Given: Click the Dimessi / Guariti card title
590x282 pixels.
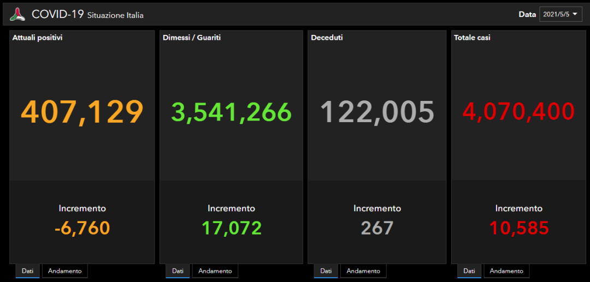Looking at the screenshot, I should click(x=192, y=38).
